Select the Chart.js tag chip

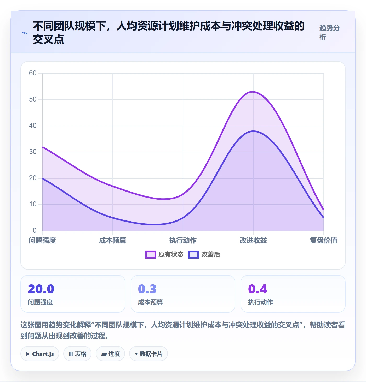pos(40,354)
